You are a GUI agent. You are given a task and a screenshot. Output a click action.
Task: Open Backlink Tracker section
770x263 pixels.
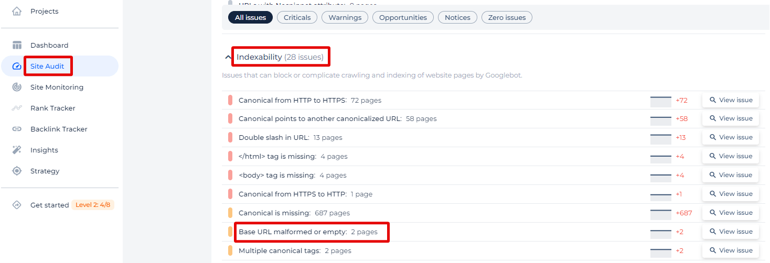59,129
